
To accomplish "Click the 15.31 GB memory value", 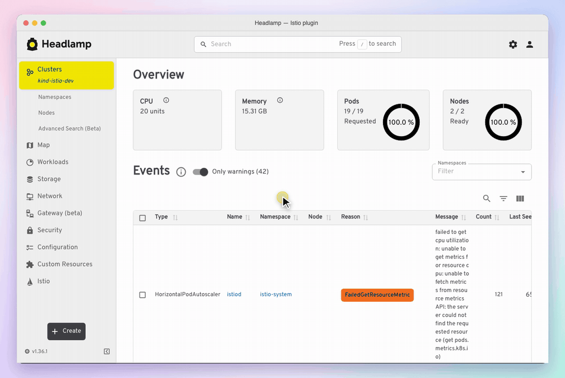I will [x=254, y=111].
